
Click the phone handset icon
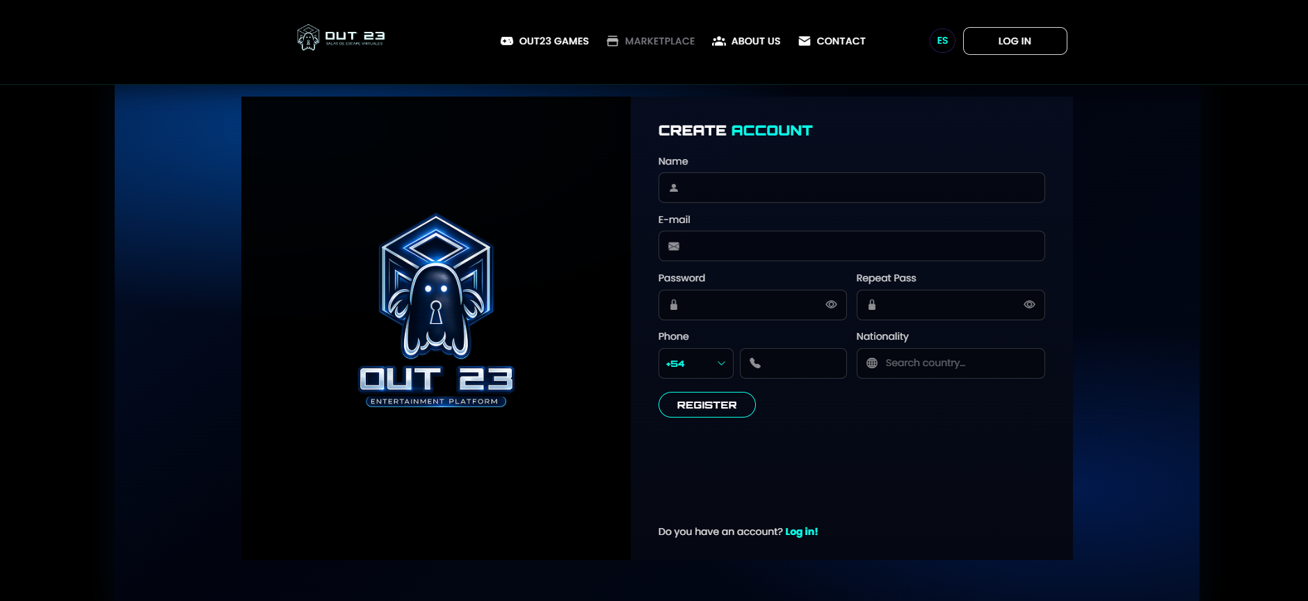coord(755,363)
